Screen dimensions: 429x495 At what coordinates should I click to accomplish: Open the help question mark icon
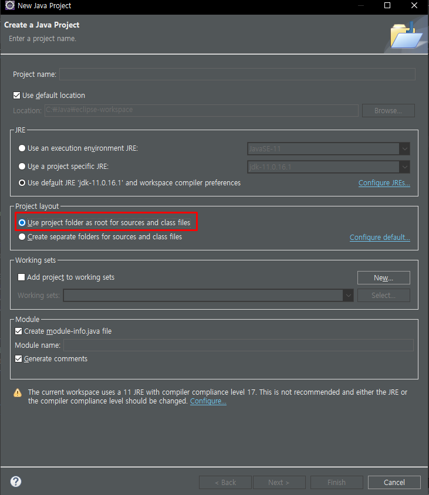click(x=16, y=482)
